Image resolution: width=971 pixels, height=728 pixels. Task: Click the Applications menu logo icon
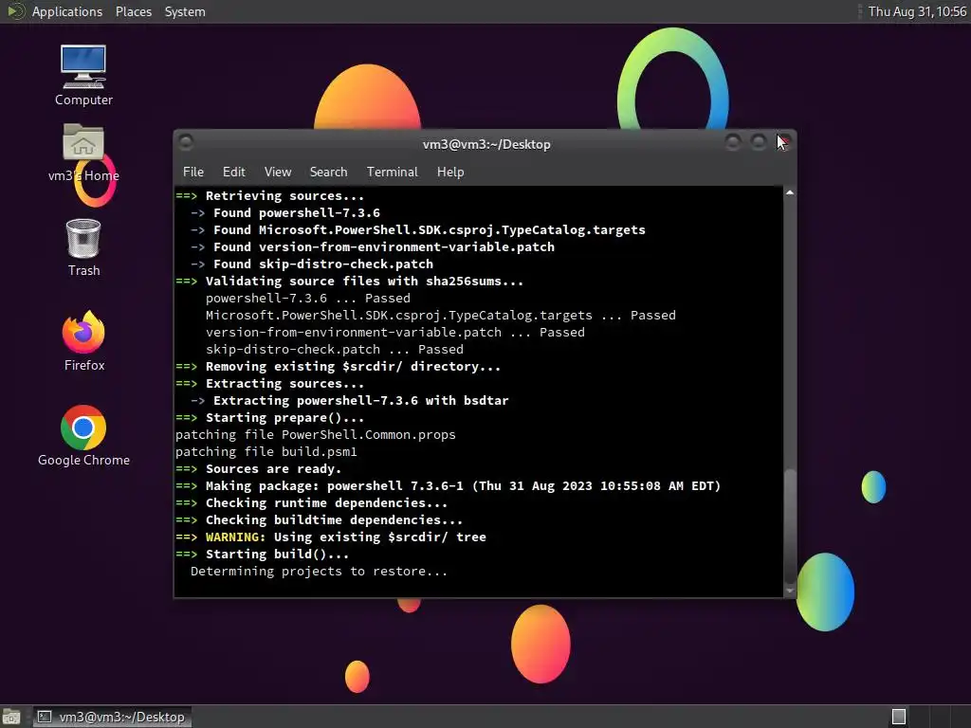(x=15, y=11)
